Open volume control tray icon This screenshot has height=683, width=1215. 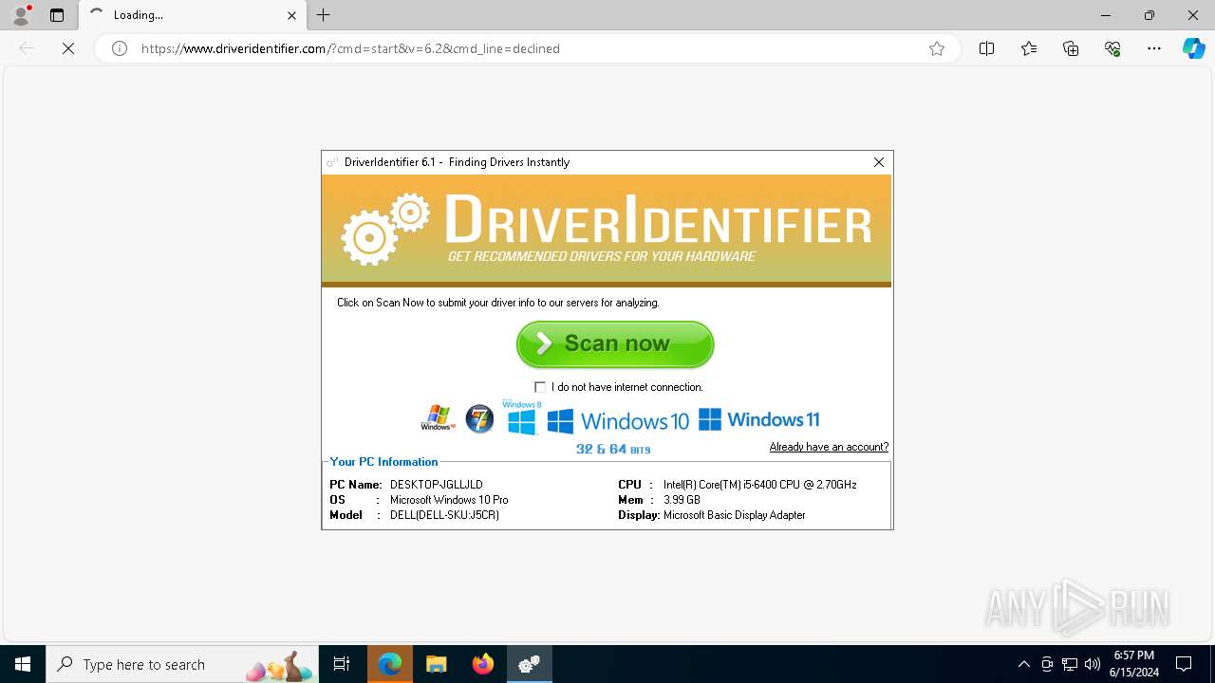click(1093, 664)
